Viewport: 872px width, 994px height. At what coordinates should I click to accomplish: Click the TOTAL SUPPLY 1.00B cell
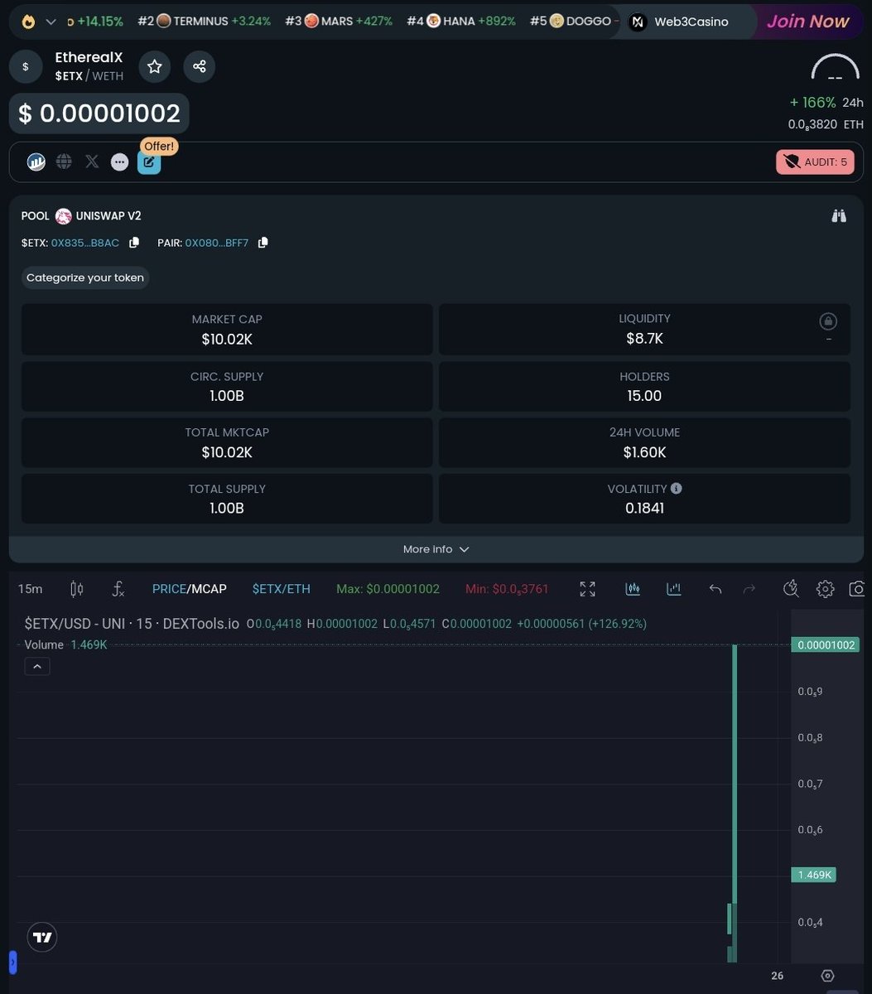pos(227,499)
